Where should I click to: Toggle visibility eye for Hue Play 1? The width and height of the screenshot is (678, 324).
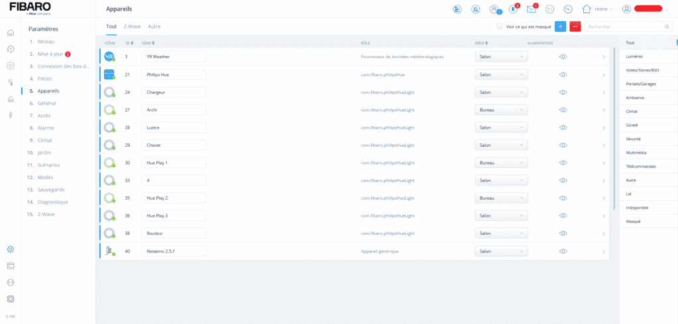click(563, 163)
